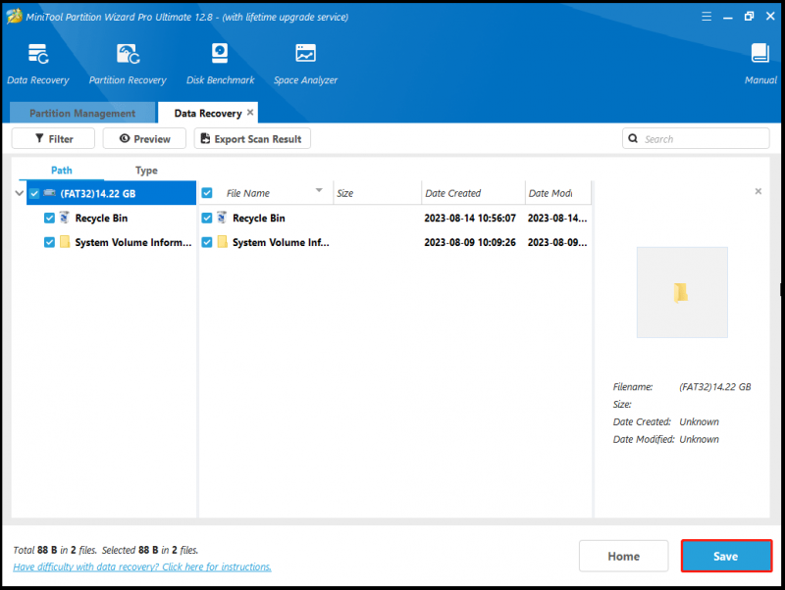Open the data recovery instructions link
This screenshot has width=785, height=590.
click(x=142, y=567)
